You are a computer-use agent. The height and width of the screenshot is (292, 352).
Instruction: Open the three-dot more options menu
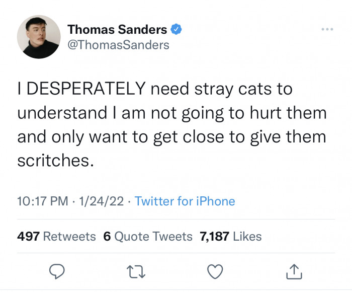(x=327, y=30)
